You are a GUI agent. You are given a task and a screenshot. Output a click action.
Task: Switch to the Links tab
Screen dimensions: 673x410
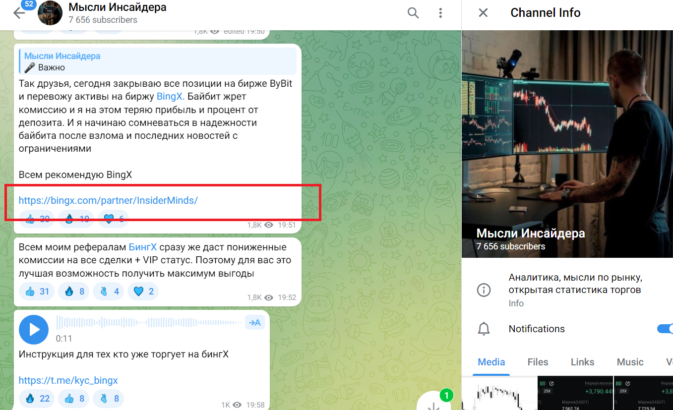tap(583, 362)
